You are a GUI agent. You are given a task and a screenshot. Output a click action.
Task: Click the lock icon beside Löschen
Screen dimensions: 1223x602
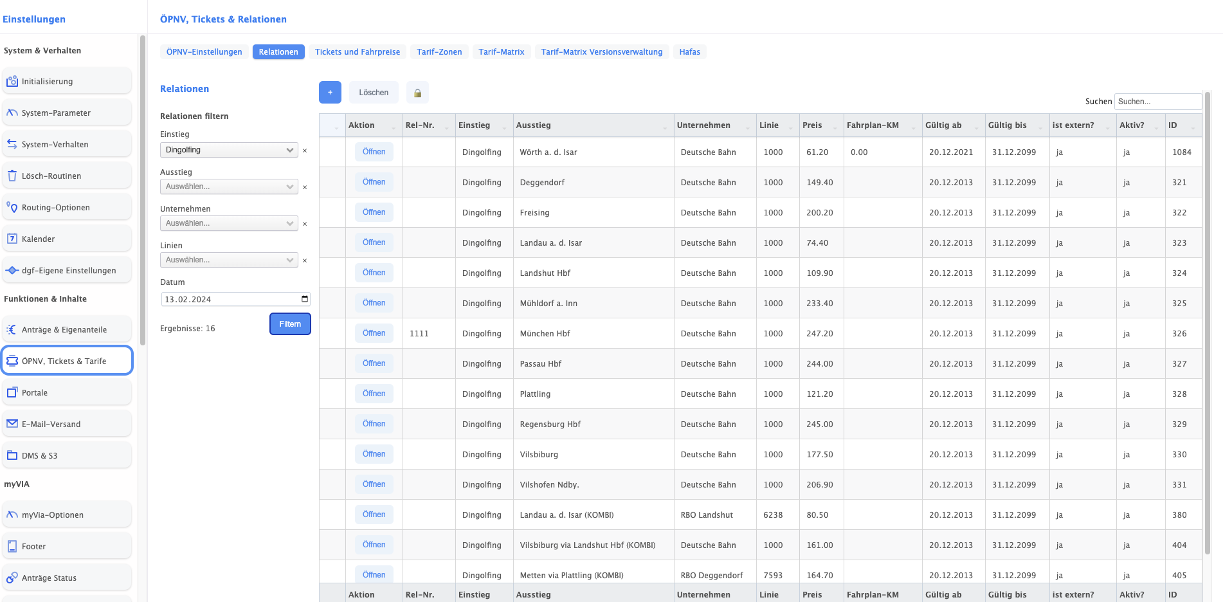pyautogui.click(x=417, y=93)
